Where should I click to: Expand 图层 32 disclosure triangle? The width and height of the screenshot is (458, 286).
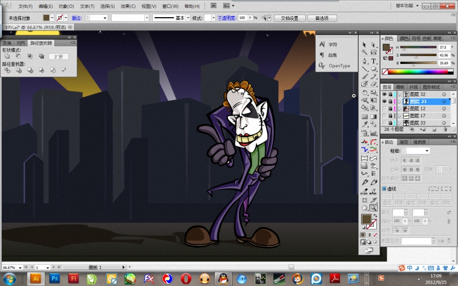click(x=399, y=94)
